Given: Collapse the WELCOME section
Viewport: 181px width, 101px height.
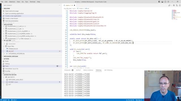Looking at the screenshot, I should 7,8.
